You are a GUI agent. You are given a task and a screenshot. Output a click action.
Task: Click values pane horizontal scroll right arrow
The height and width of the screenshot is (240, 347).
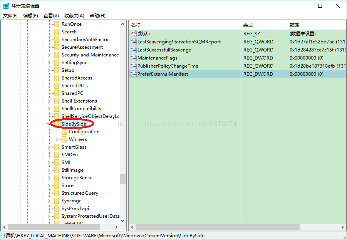point(343,227)
